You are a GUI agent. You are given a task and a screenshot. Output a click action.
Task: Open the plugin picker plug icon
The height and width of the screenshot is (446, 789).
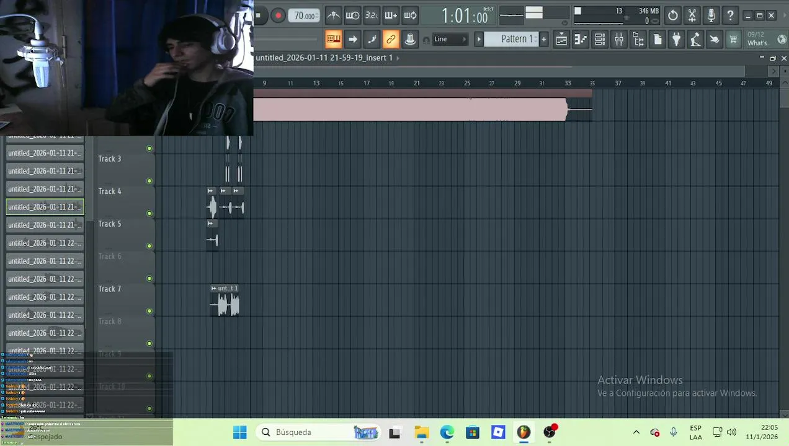677,40
